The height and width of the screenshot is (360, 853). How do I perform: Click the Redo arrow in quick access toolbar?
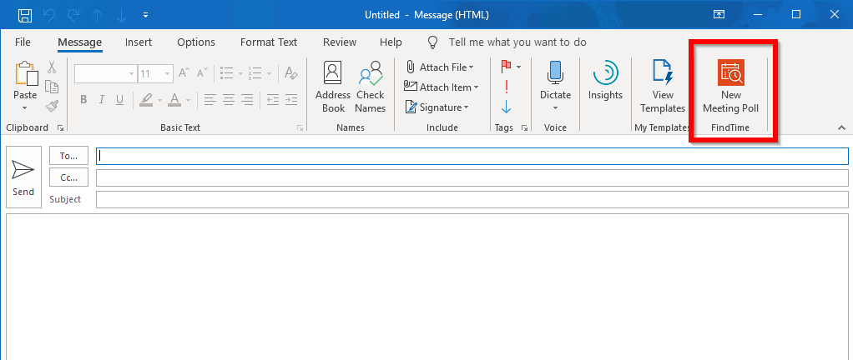[73, 15]
